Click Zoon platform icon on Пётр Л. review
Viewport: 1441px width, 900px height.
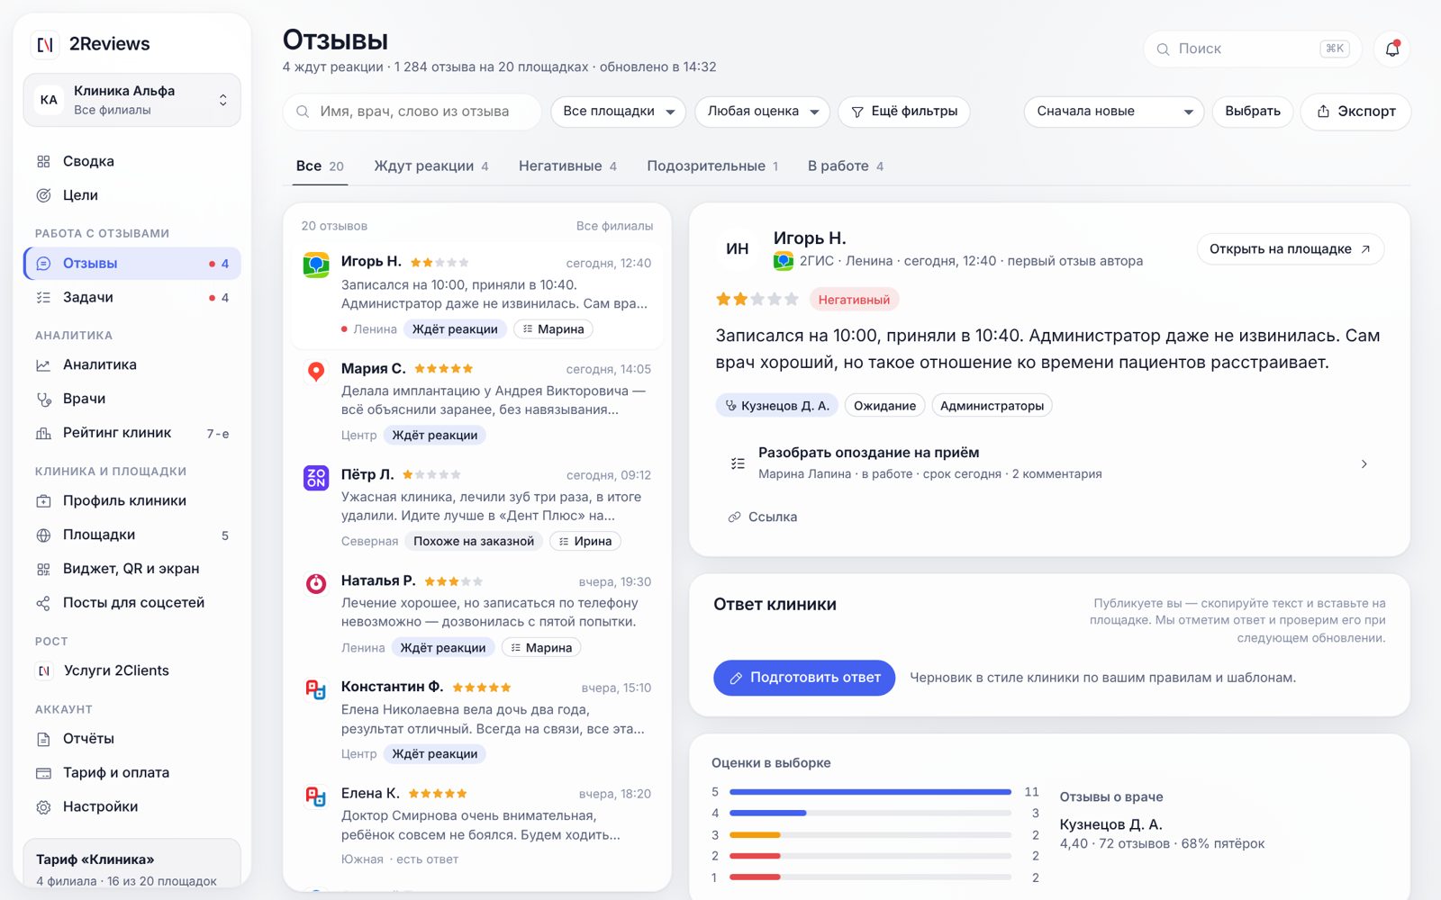click(x=316, y=477)
